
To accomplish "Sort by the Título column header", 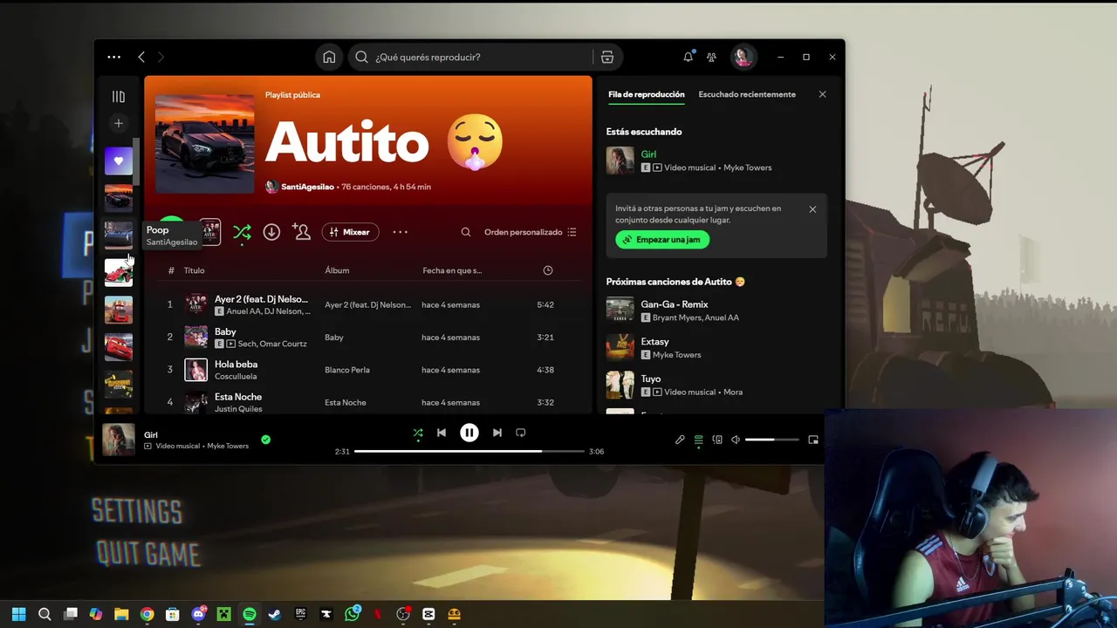I will tap(194, 270).
